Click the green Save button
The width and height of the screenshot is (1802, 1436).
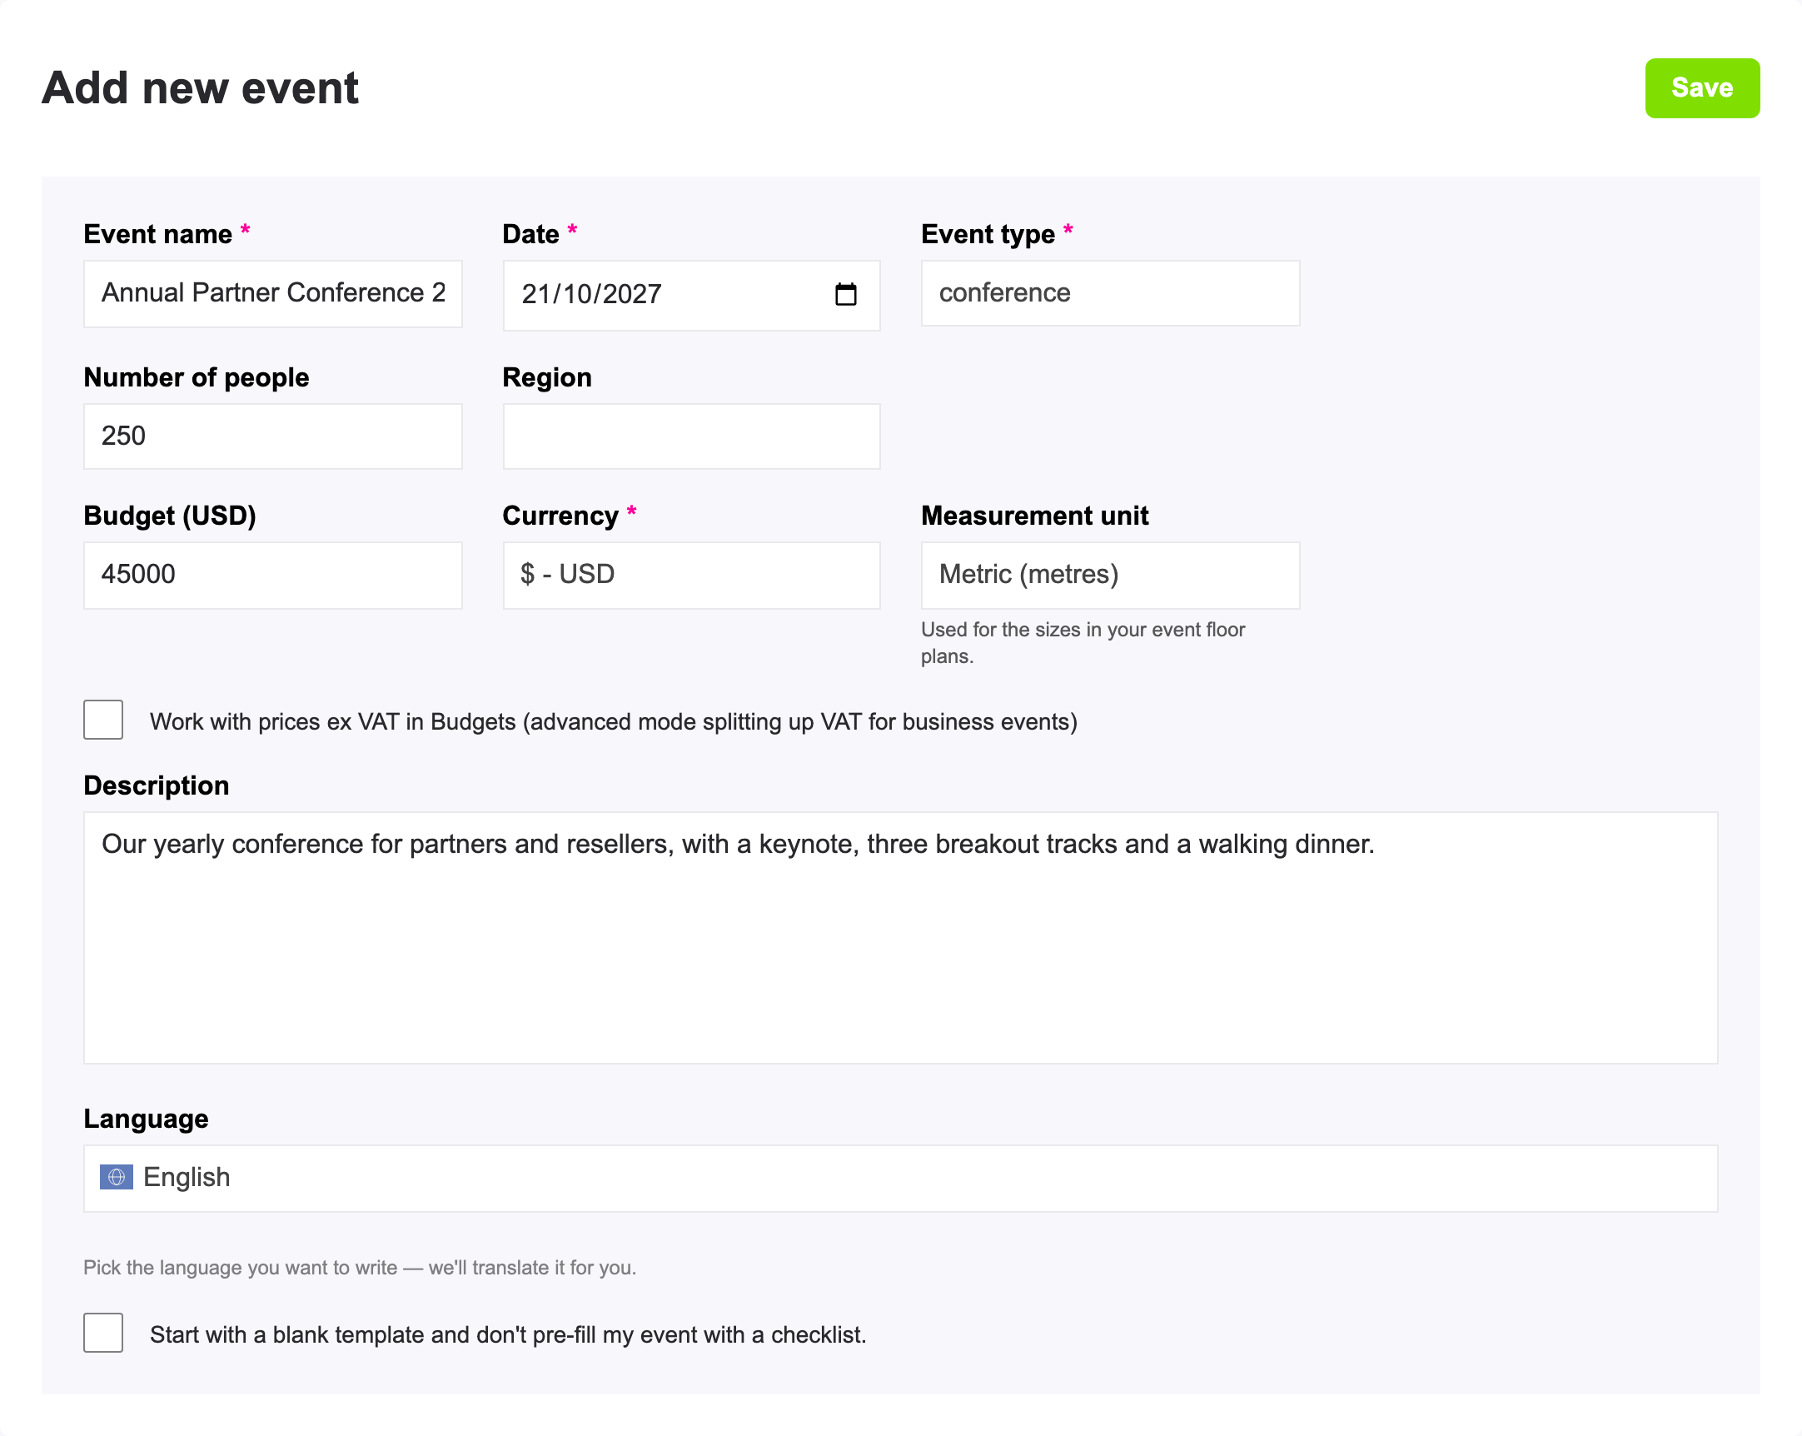point(1702,87)
